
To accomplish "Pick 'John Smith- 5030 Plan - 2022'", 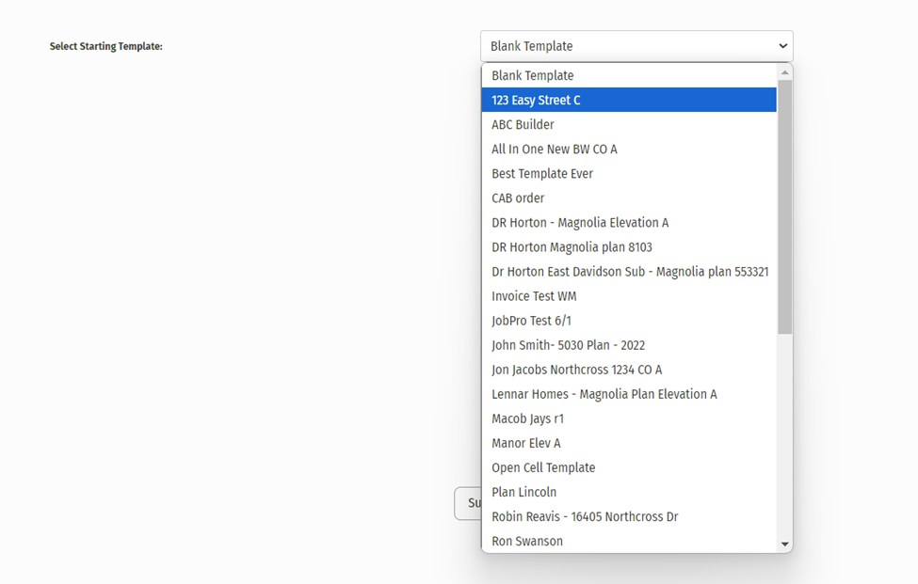I will point(568,344).
